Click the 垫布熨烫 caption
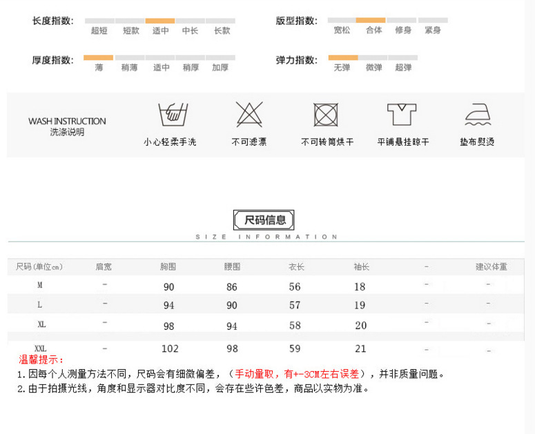 [477, 142]
